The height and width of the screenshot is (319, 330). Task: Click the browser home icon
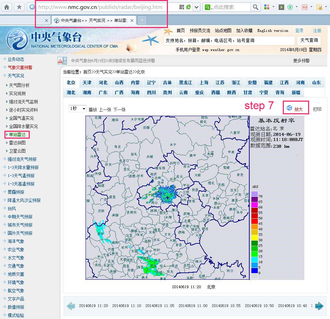[x=7, y=7]
